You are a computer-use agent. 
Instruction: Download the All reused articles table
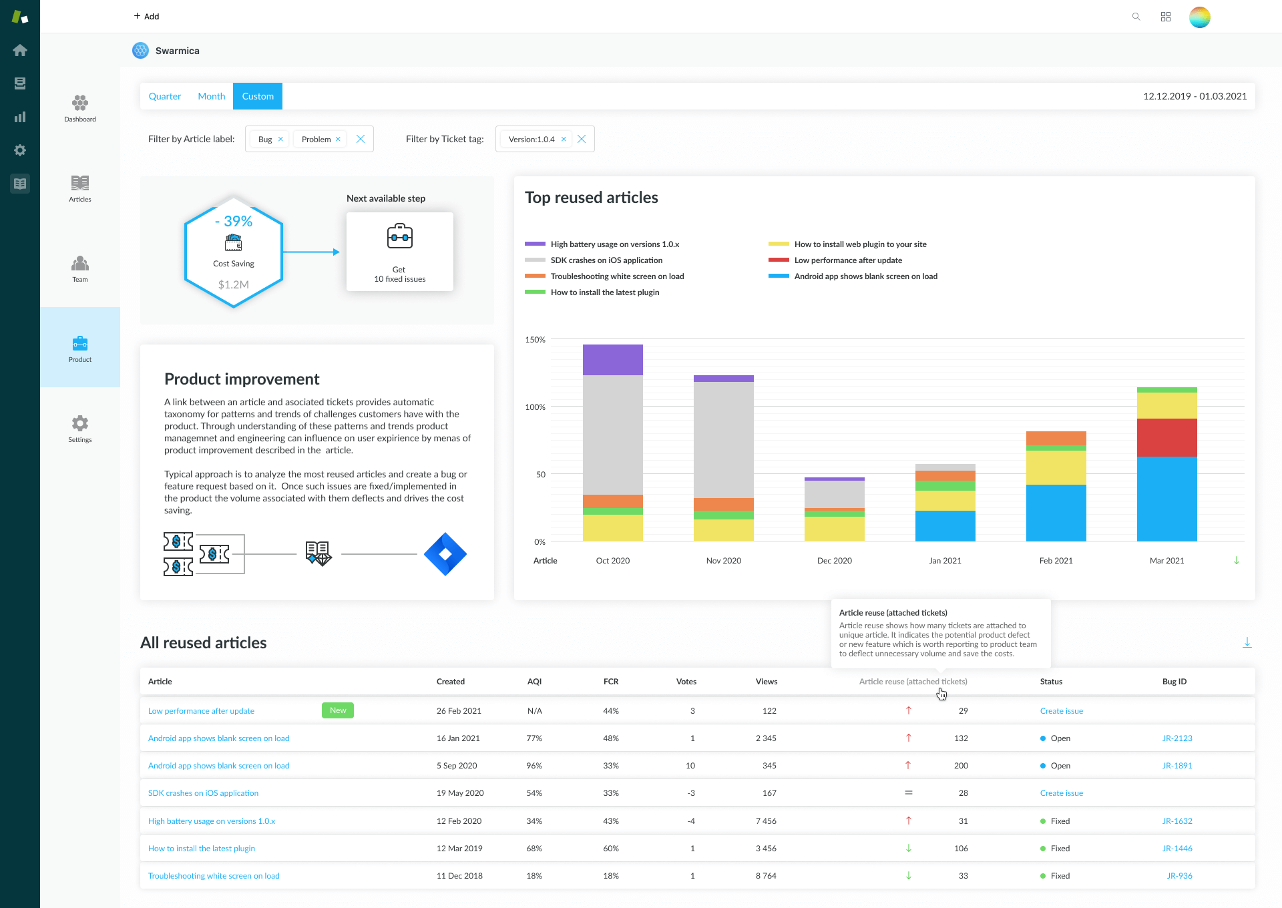click(x=1247, y=642)
